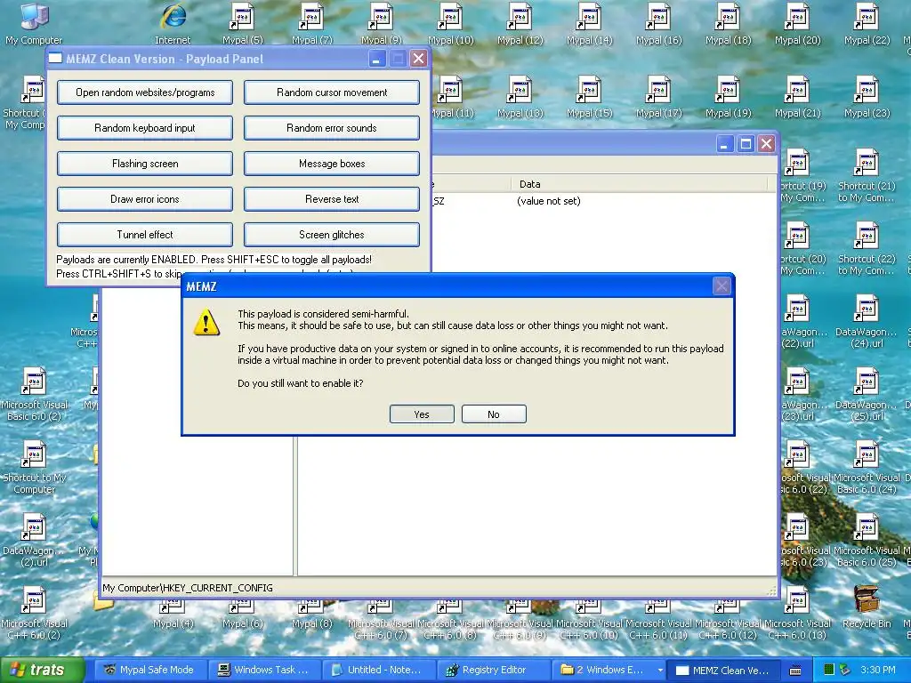Click the HKEY_CURRENT_CONFIG status bar path
Viewport: 911px width, 683px height.
click(188, 588)
